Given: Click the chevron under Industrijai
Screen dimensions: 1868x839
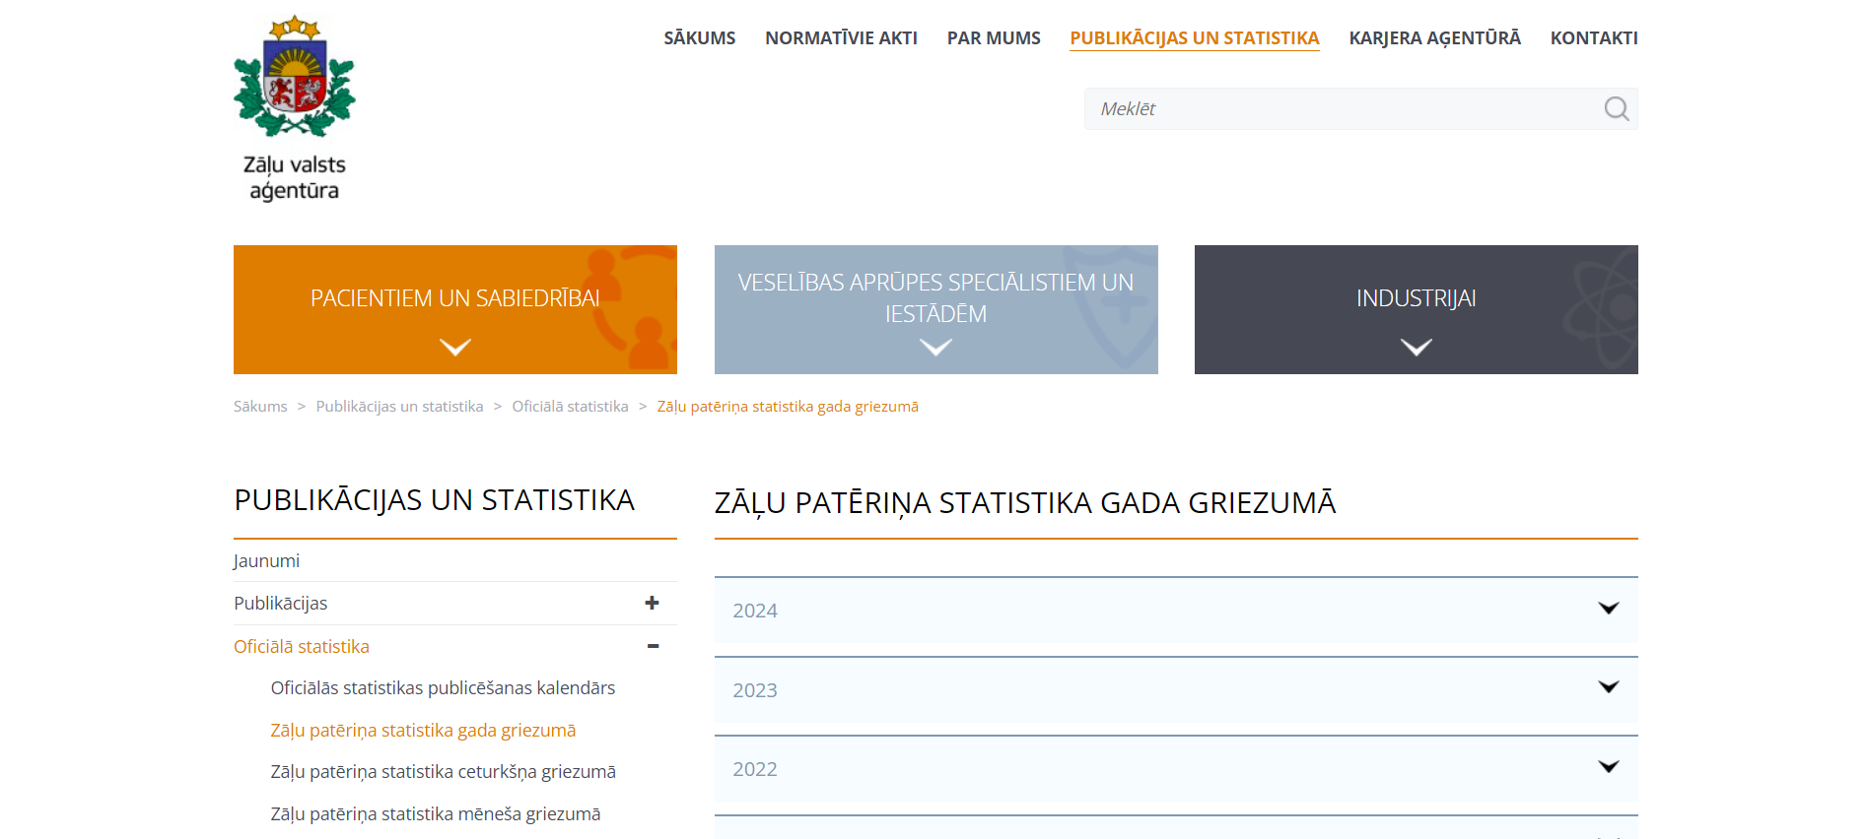Looking at the screenshot, I should 1416,347.
